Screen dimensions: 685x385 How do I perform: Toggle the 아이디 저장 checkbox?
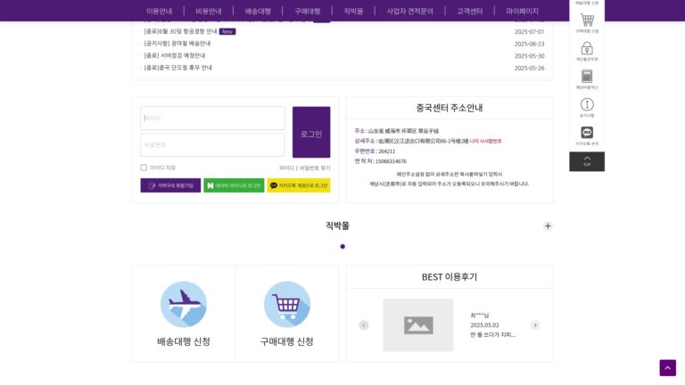(144, 168)
